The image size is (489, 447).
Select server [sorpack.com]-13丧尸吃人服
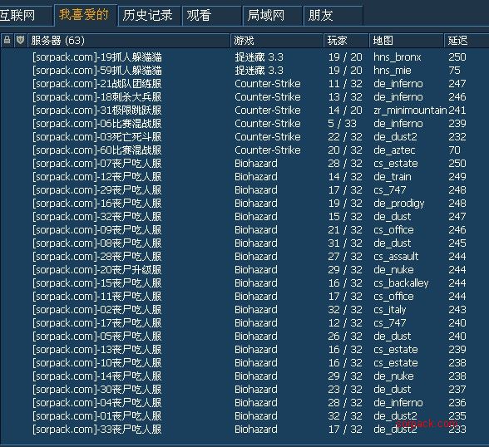point(97,350)
